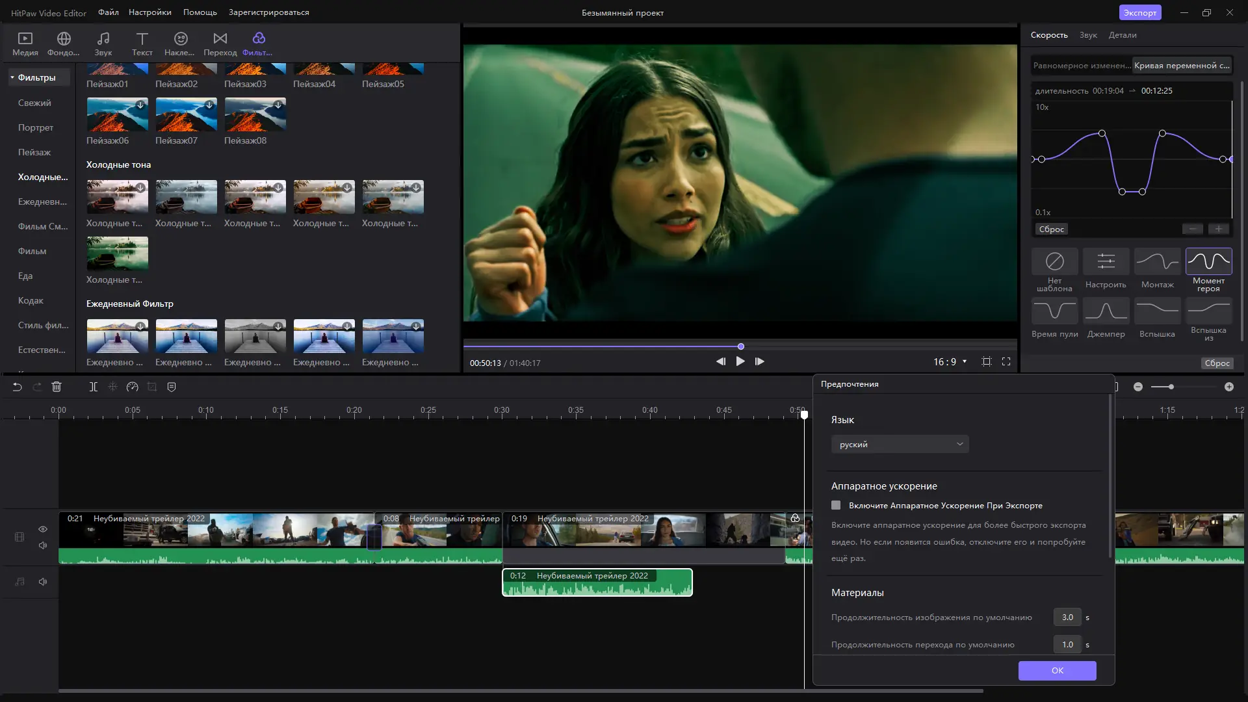Click the purple OK button in preferences
The image size is (1248, 702).
pos(1057,670)
